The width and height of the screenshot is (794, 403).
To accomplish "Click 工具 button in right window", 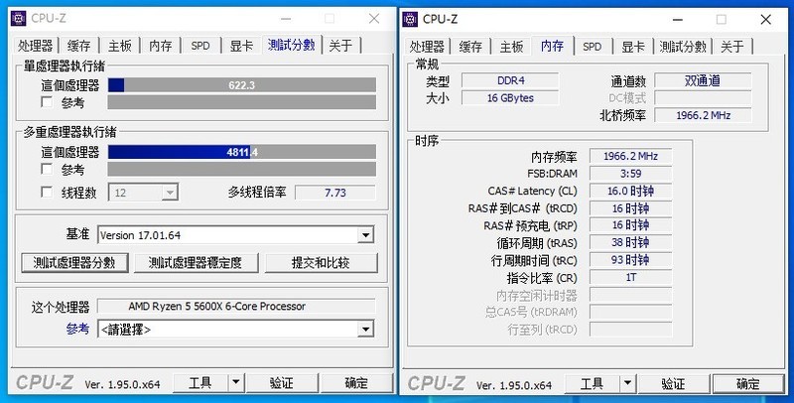I will (x=592, y=384).
